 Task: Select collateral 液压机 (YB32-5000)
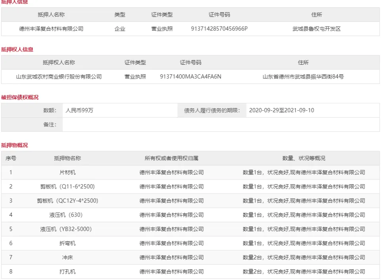point(66,229)
